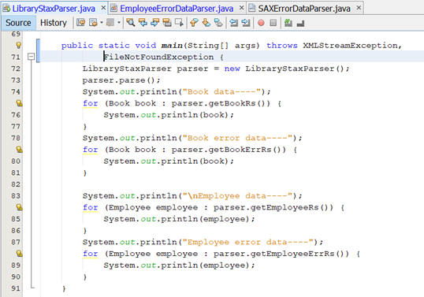Screen dimensions: 424x297
Task: Click line number 83 in gutter
Action: 16,196
